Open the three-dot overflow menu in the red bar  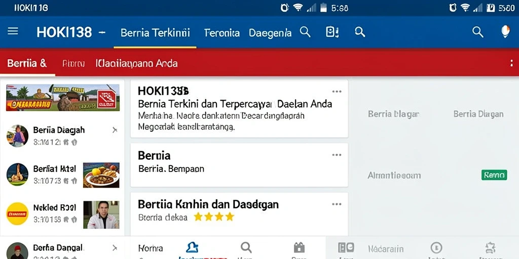point(512,63)
